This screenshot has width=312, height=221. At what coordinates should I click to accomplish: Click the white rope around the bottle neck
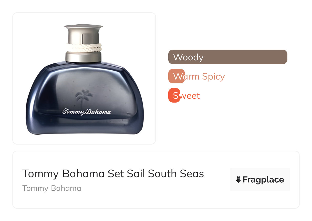tap(84, 48)
